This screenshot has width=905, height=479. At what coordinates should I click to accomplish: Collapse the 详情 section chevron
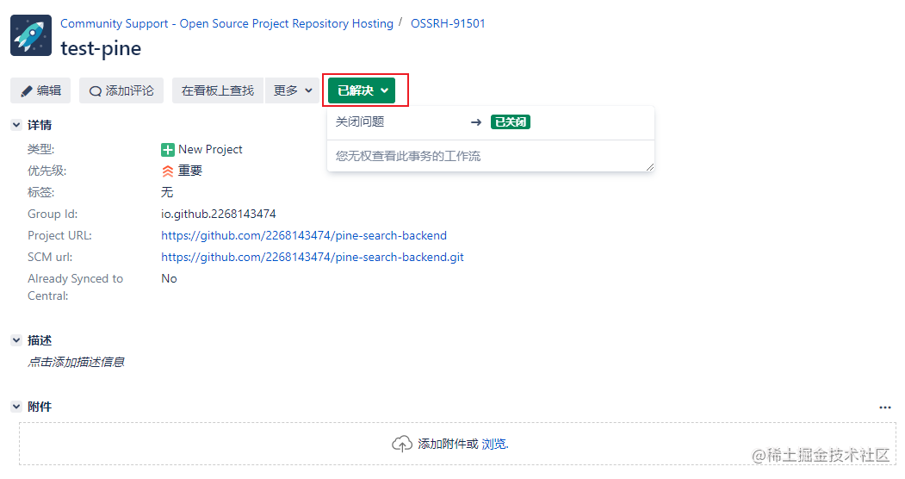click(x=16, y=125)
